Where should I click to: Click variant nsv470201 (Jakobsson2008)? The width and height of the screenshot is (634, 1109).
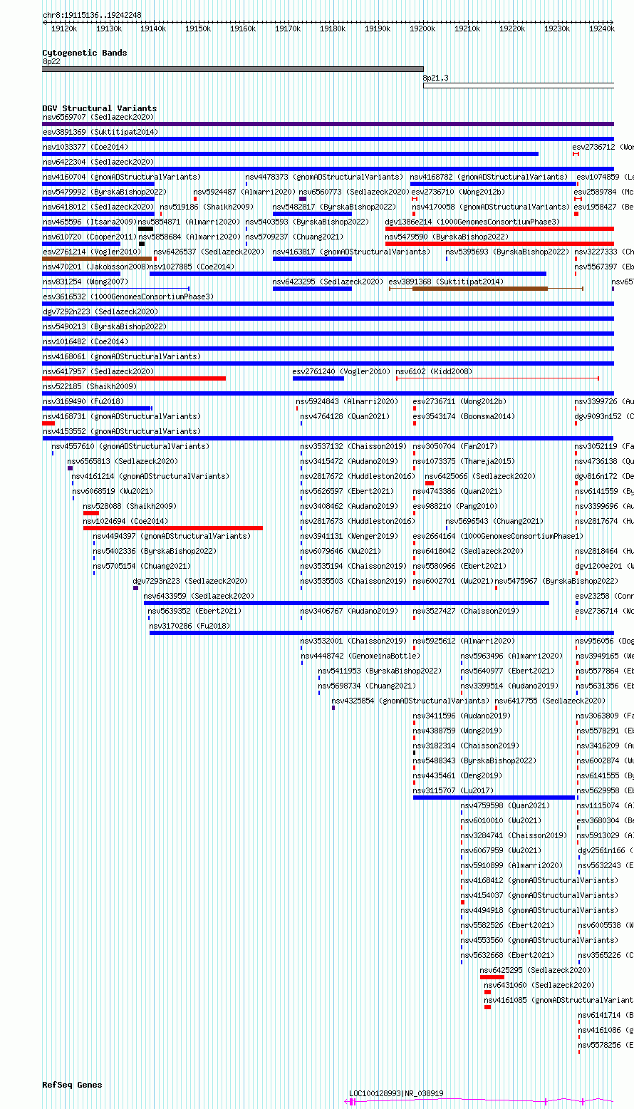coord(96,267)
